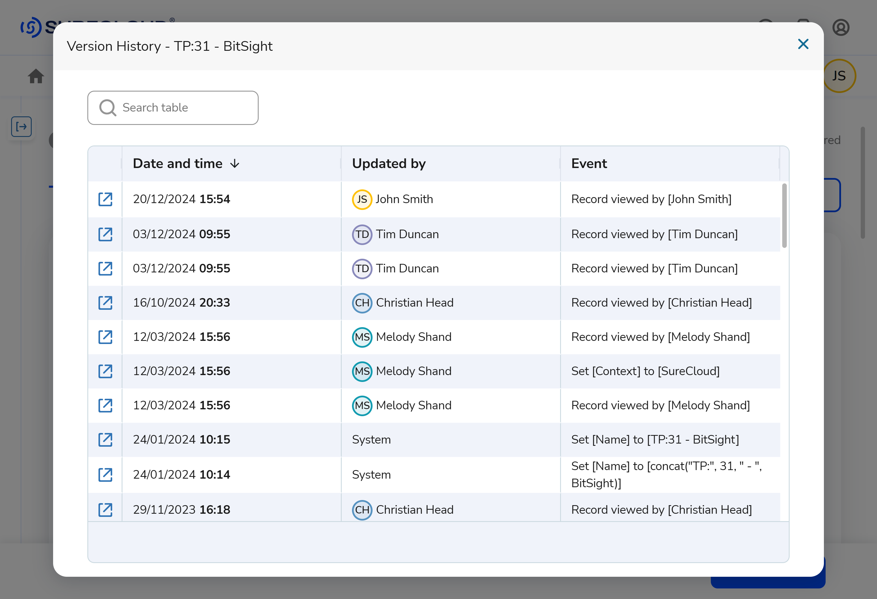Open the external link on the first Tim Duncan row
Image resolution: width=877 pixels, height=599 pixels.
coord(105,234)
